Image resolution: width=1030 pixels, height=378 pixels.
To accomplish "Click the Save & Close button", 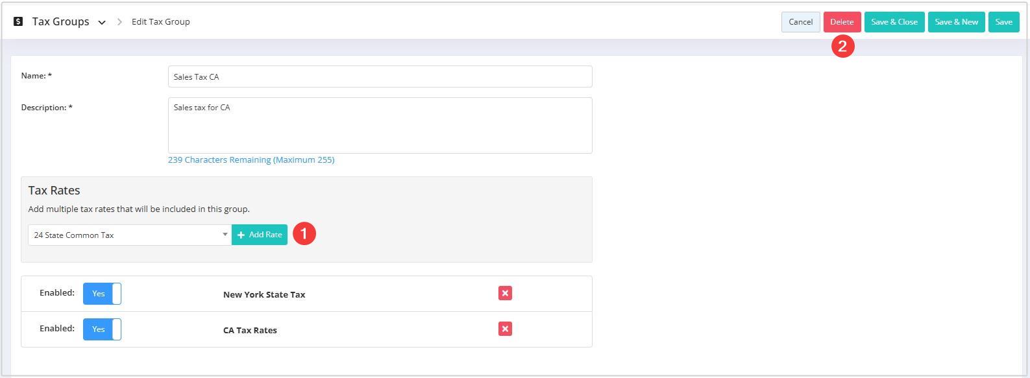I will (894, 21).
